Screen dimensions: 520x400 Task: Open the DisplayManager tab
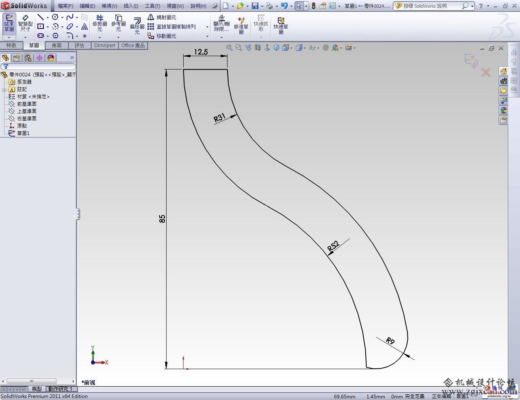[x=51, y=58]
